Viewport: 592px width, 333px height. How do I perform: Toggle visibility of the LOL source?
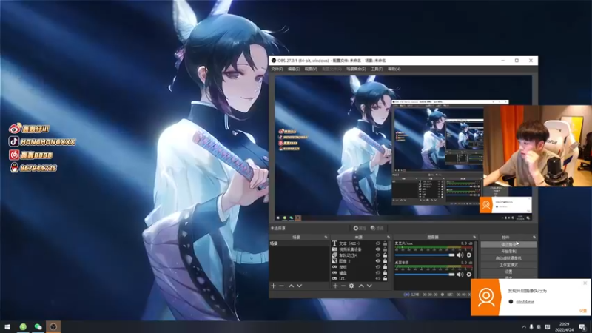(x=377, y=279)
